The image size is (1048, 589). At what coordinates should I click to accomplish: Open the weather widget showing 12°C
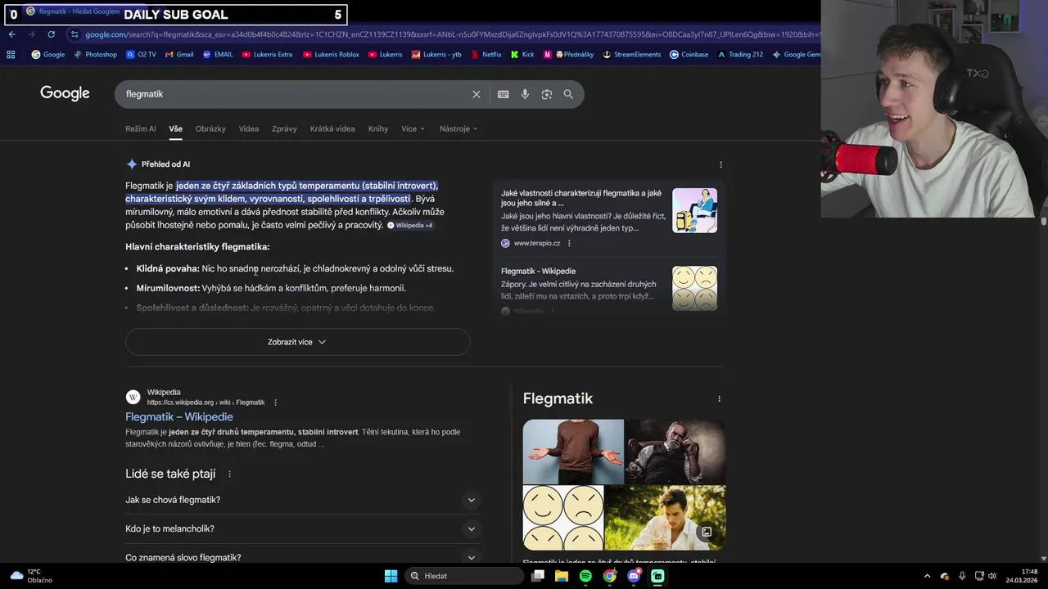[29, 576]
